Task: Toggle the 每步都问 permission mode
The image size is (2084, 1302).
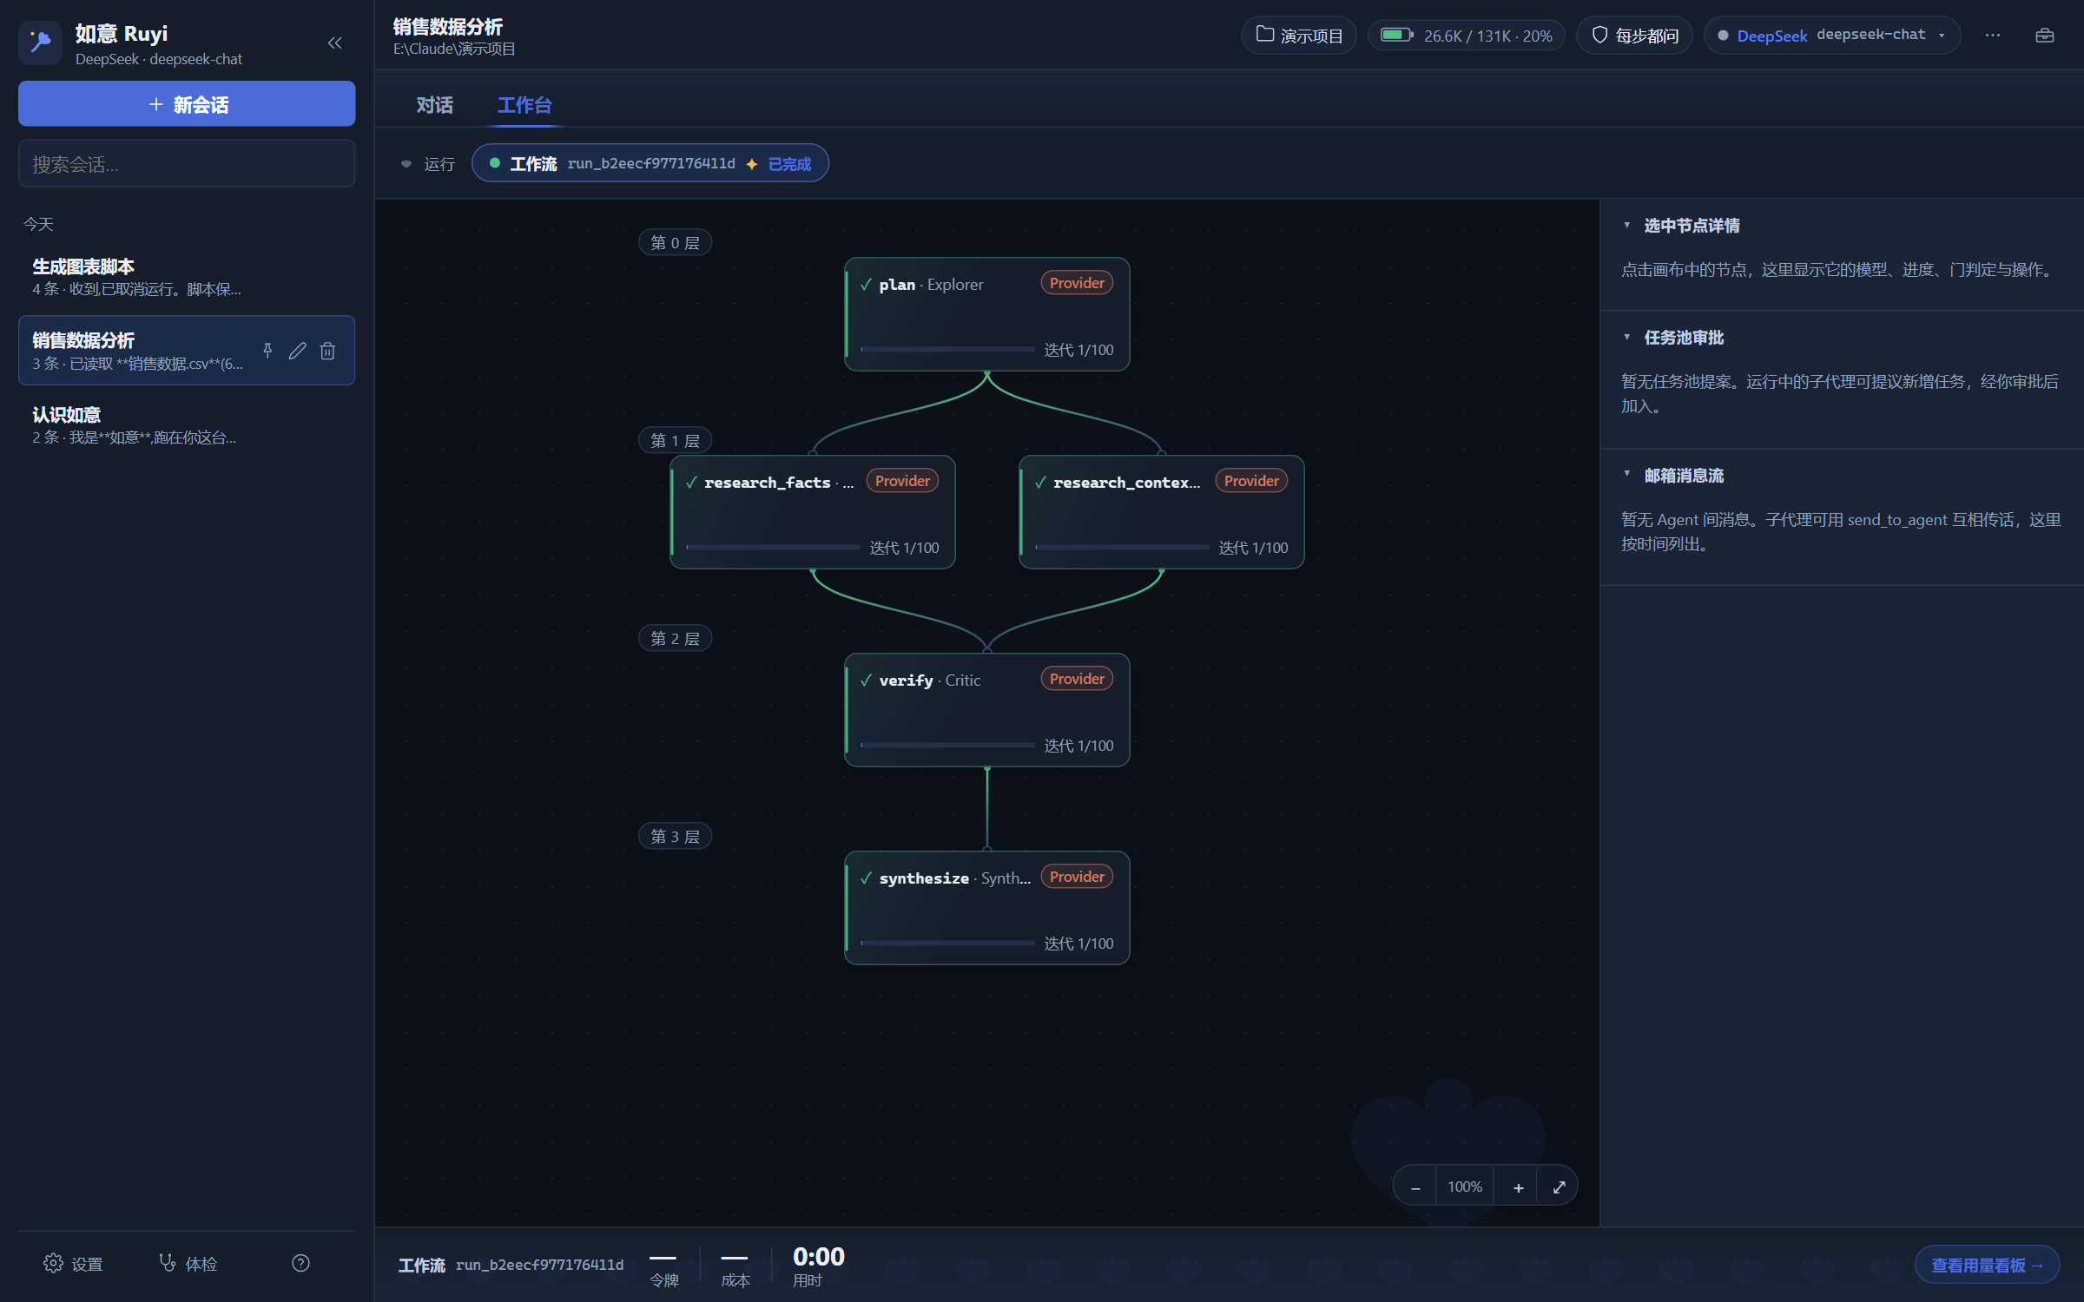Action: click(1634, 36)
